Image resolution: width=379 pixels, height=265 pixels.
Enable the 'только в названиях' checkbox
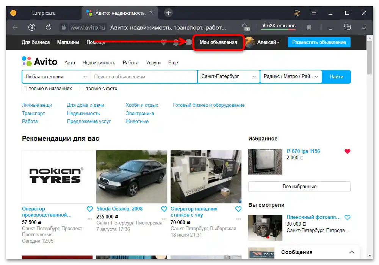(x=24, y=89)
